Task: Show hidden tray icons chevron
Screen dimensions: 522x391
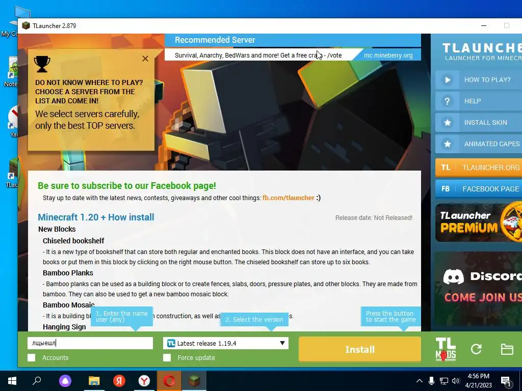Action: tap(420, 381)
